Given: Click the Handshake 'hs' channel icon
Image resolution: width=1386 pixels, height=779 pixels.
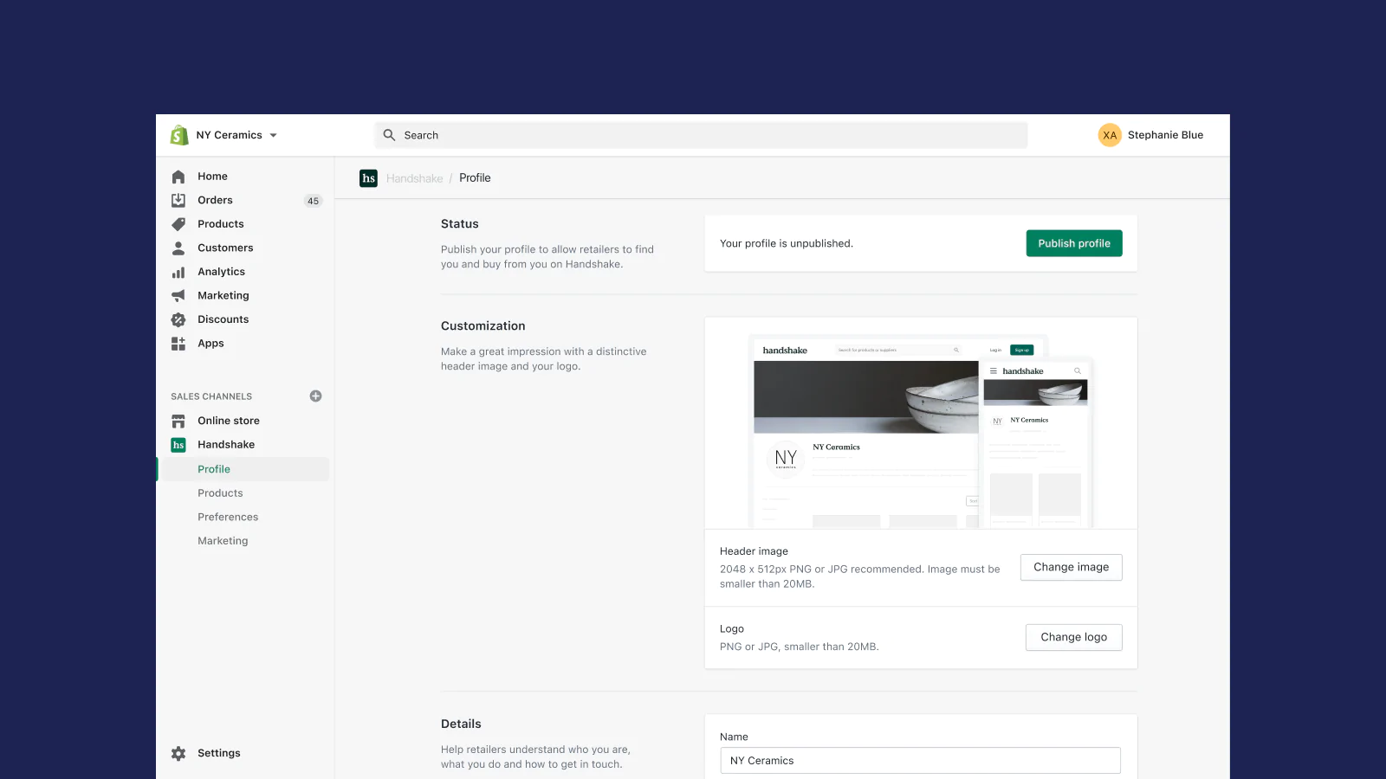Looking at the screenshot, I should pyautogui.click(x=178, y=444).
